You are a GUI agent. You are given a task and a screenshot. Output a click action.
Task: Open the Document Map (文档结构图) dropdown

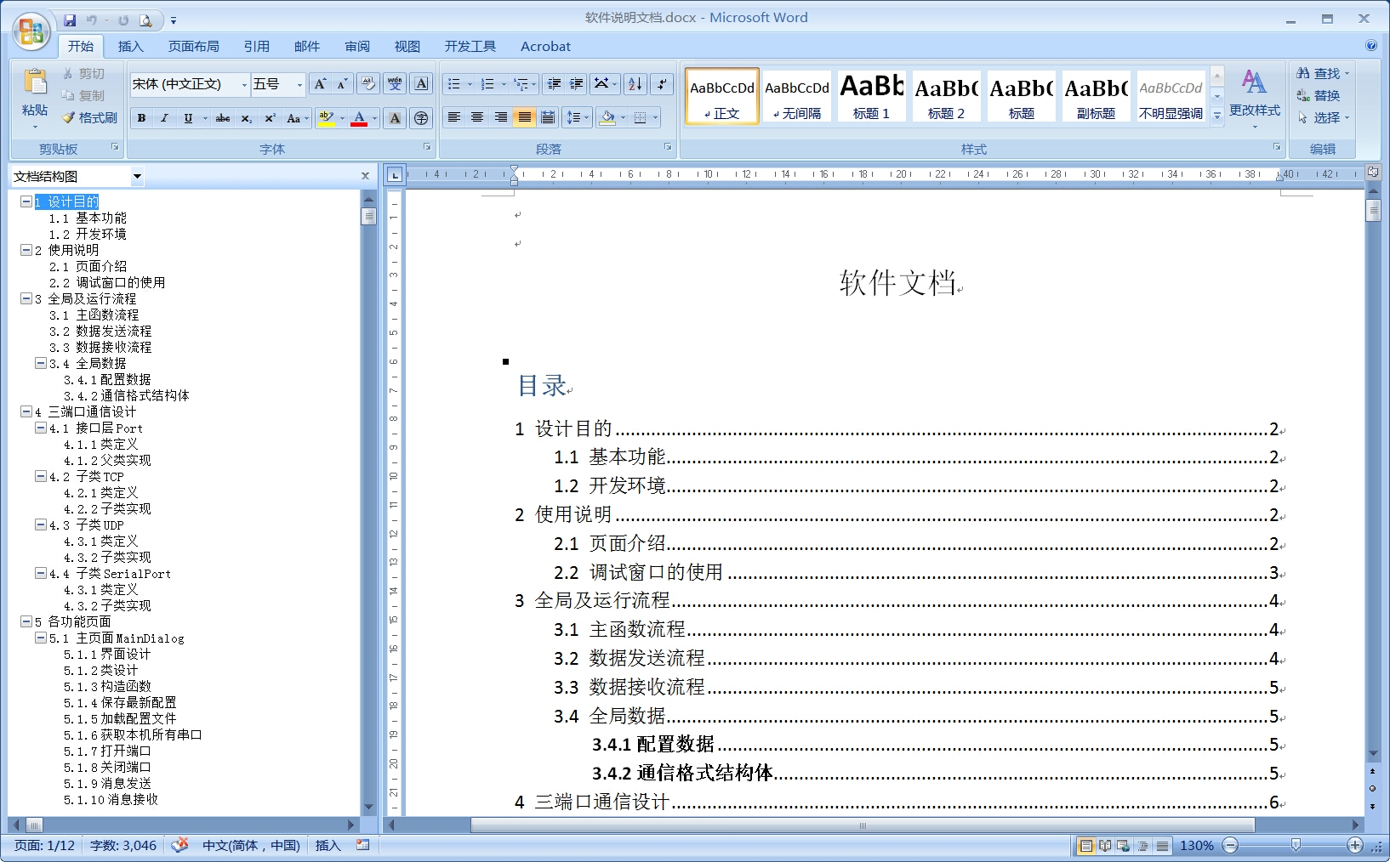(x=137, y=176)
